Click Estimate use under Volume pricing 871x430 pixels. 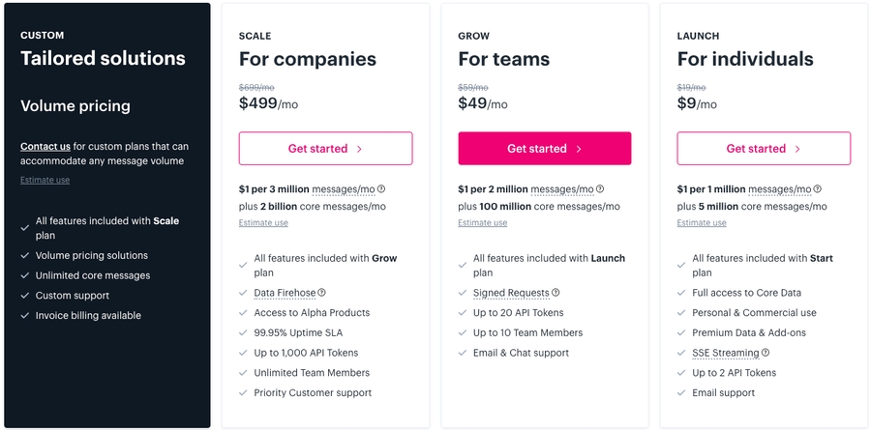[45, 180]
